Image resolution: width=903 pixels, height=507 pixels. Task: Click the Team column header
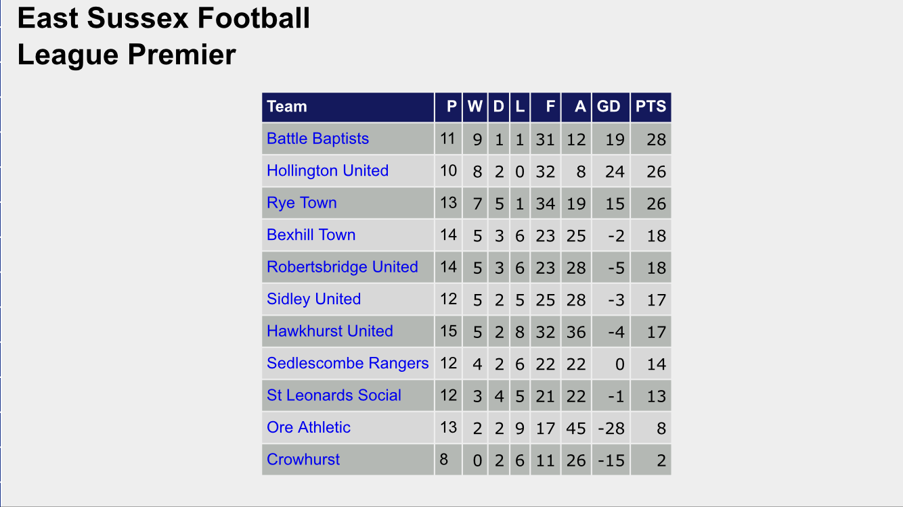tap(287, 107)
